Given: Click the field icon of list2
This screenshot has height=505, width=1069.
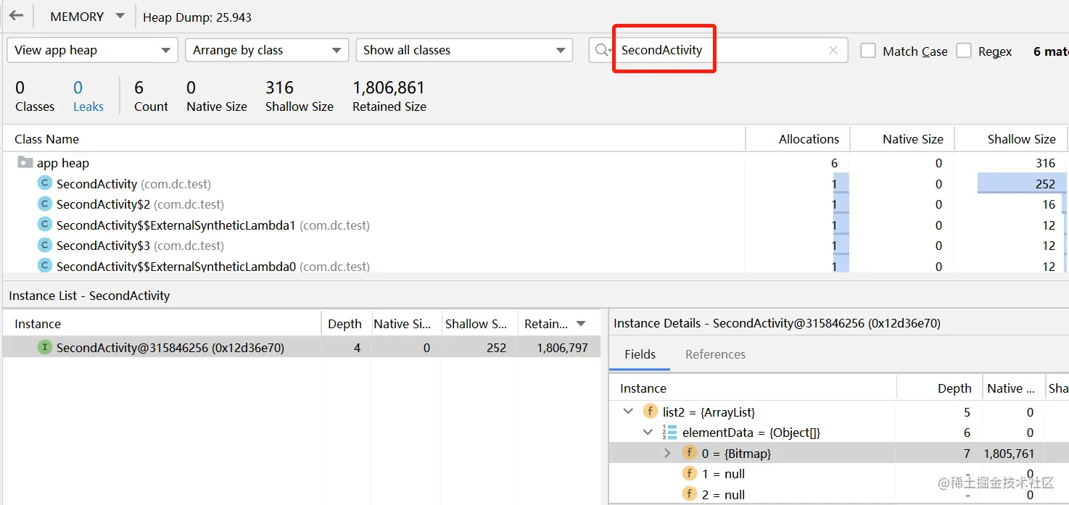Looking at the screenshot, I should [x=651, y=412].
